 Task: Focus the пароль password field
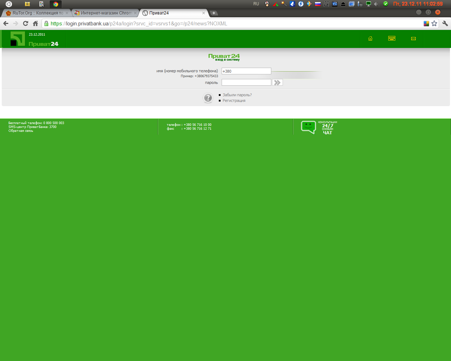(246, 82)
